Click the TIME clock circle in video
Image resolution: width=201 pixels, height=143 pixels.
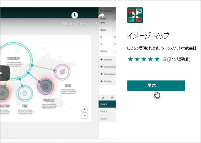[x=25, y=93]
